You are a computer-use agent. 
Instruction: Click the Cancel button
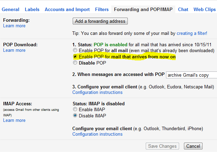tap(193, 146)
